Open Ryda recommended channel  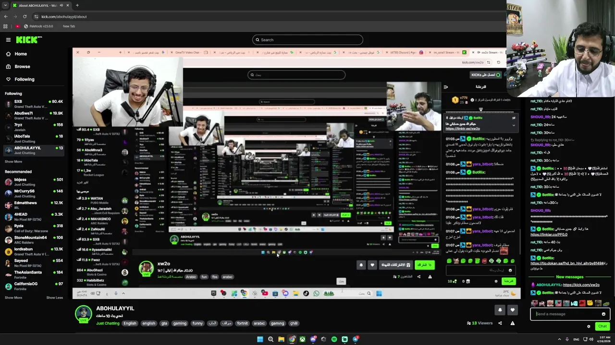(34, 228)
